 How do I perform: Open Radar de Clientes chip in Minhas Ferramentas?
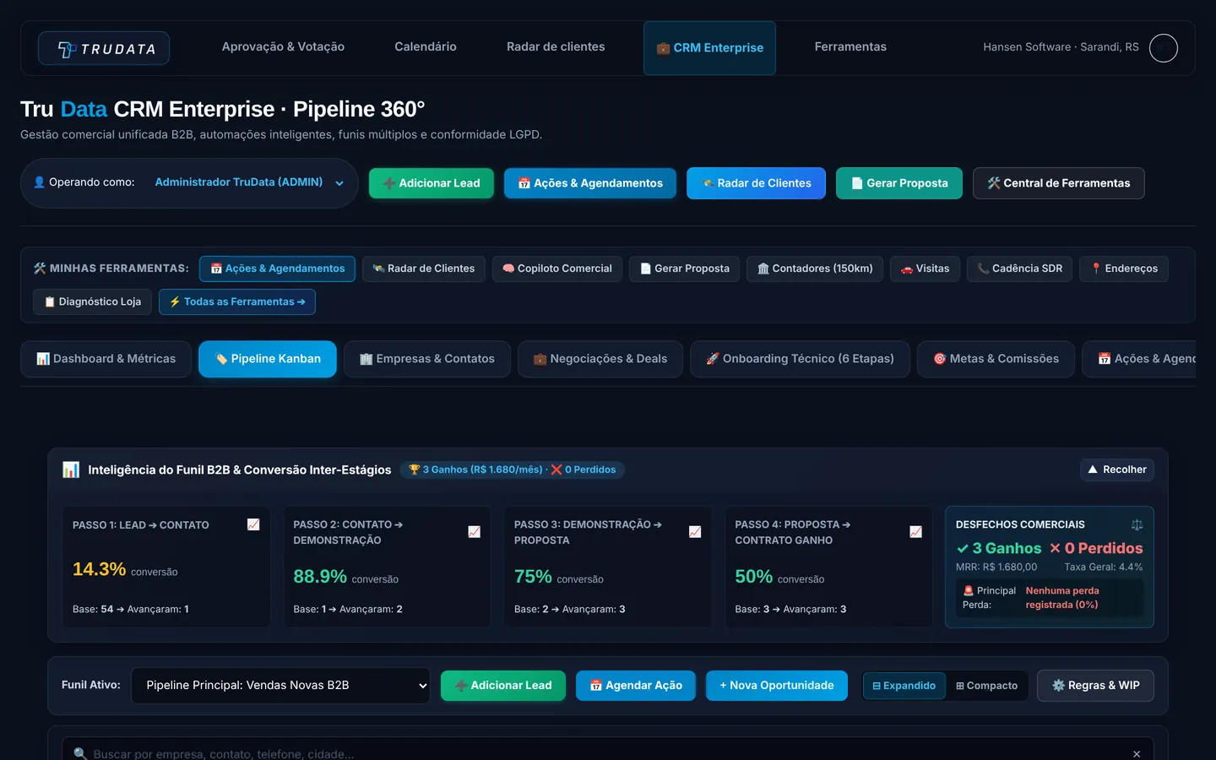(x=424, y=269)
